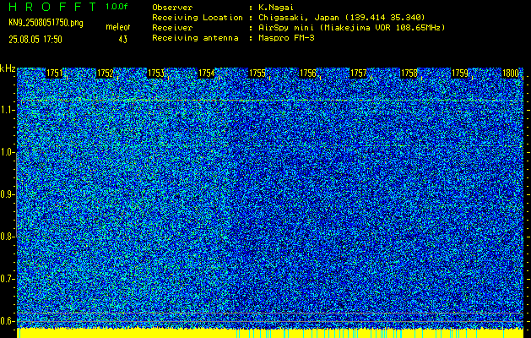
Task: Click the Receiving Location field label
Action: click(x=198, y=17)
